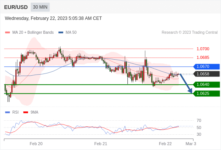Viewport: 221px width, 150px height.
Task: Click the Feb 20 date axis label
Action: [x=36, y=144]
